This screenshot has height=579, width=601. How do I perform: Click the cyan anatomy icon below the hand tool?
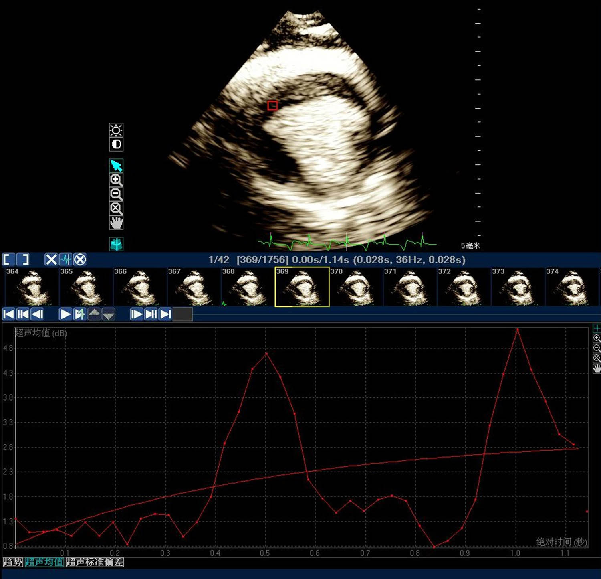(x=116, y=244)
